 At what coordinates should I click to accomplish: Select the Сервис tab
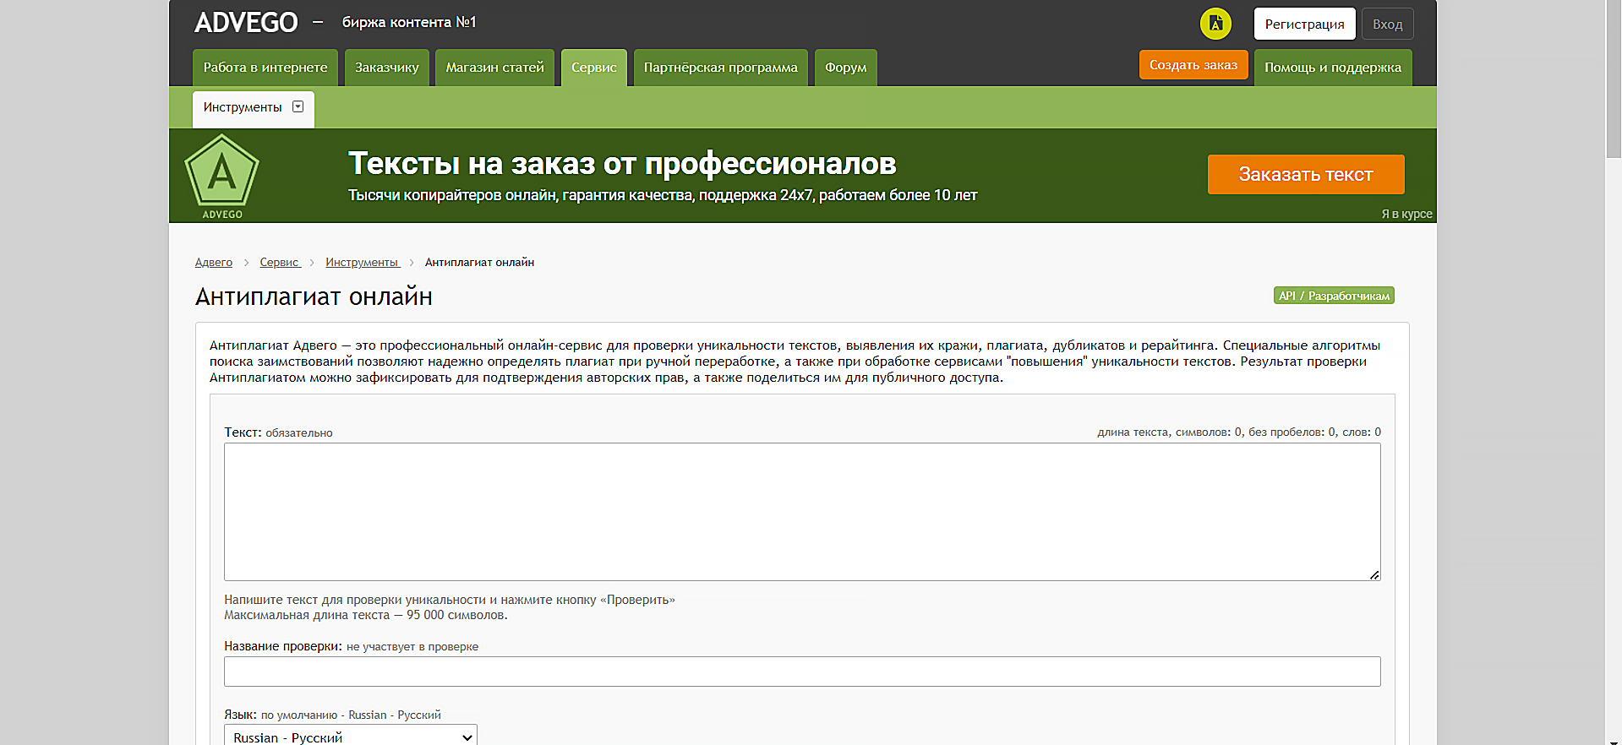[x=594, y=68]
